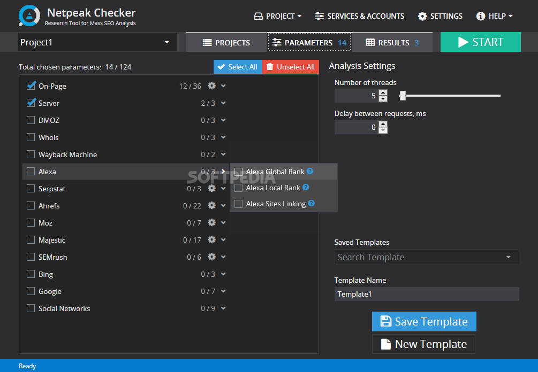Open On-Page settings gear icon
This screenshot has height=372, width=538.
(211, 86)
